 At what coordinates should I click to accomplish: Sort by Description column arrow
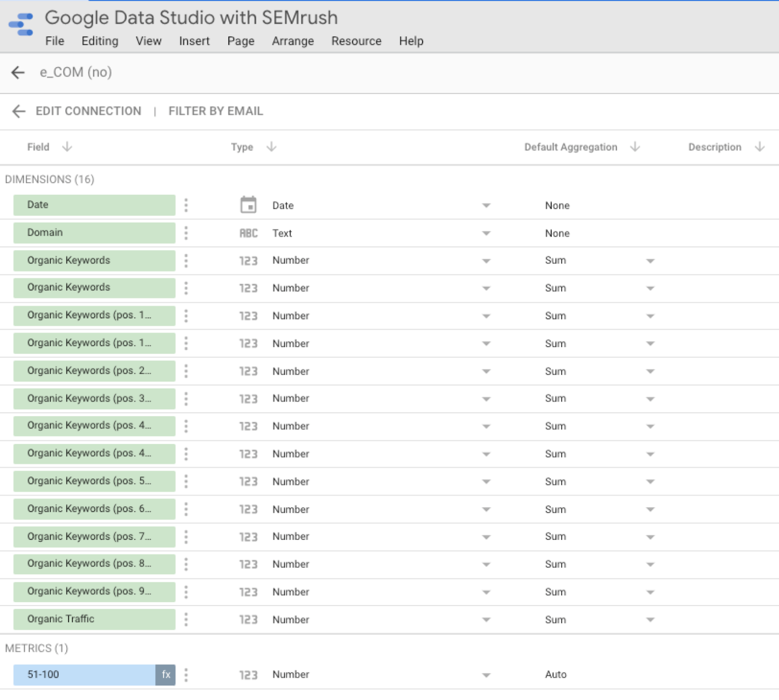click(x=760, y=147)
